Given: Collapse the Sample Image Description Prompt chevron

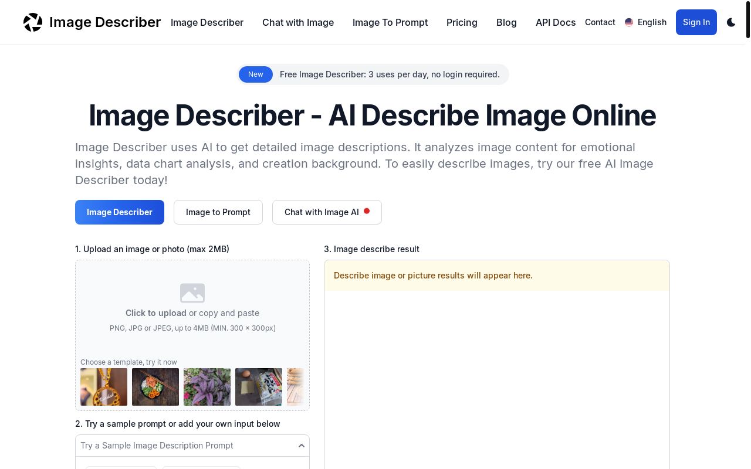Looking at the screenshot, I should point(302,446).
